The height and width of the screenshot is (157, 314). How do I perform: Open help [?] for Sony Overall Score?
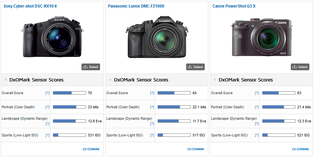click(x=47, y=93)
